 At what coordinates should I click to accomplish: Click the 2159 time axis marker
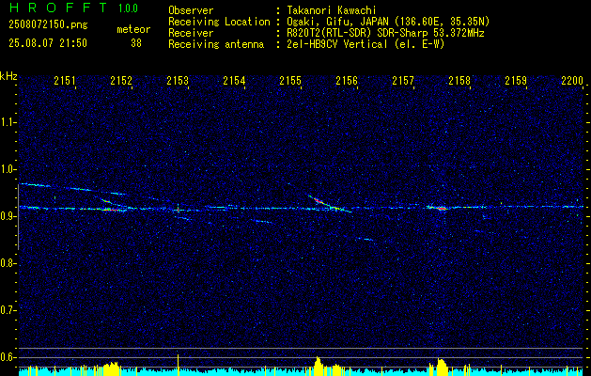[x=516, y=80]
